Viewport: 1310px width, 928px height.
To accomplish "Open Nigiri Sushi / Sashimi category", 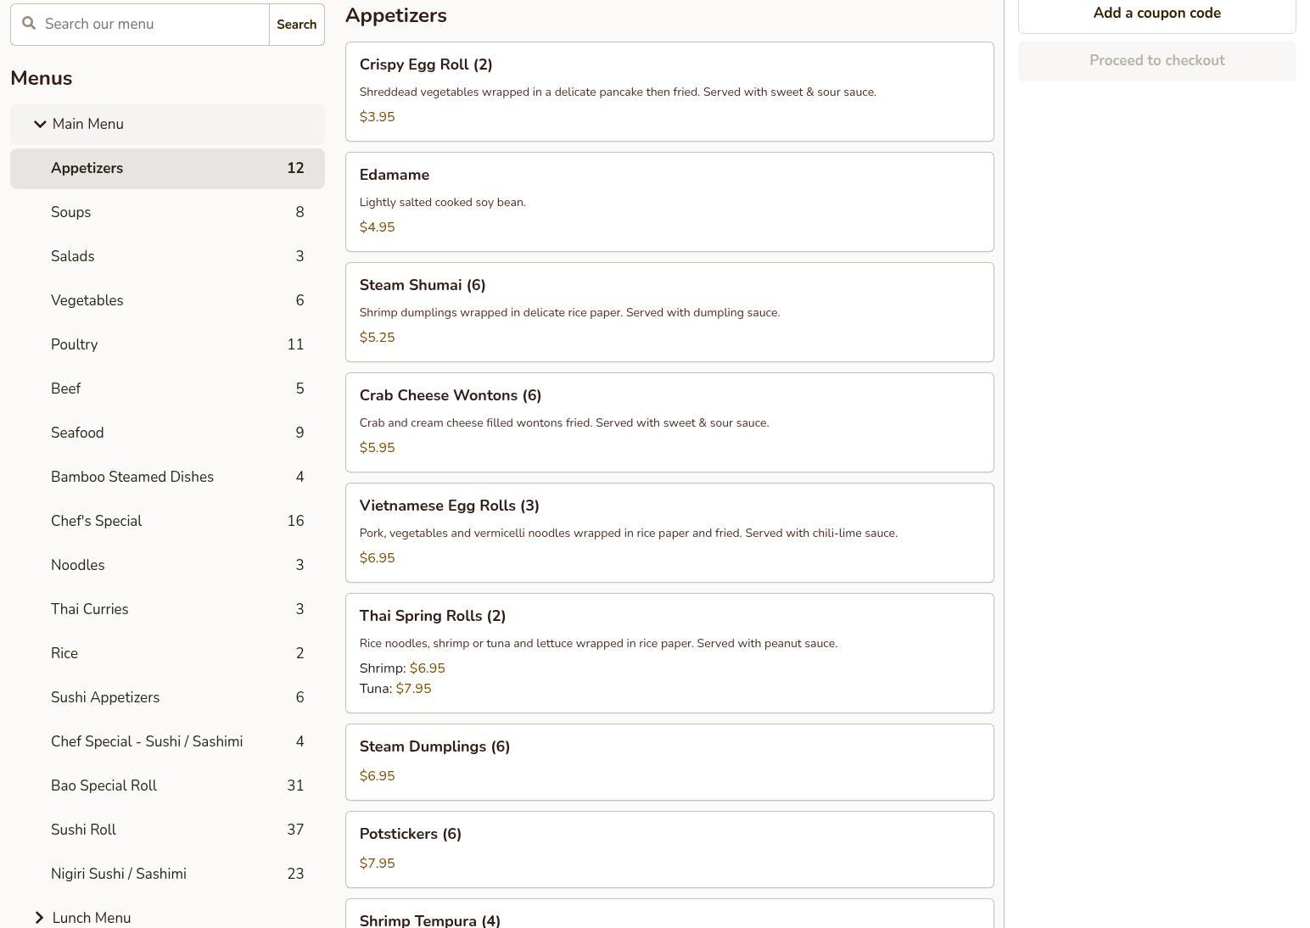I will pyautogui.click(x=167, y=874).
